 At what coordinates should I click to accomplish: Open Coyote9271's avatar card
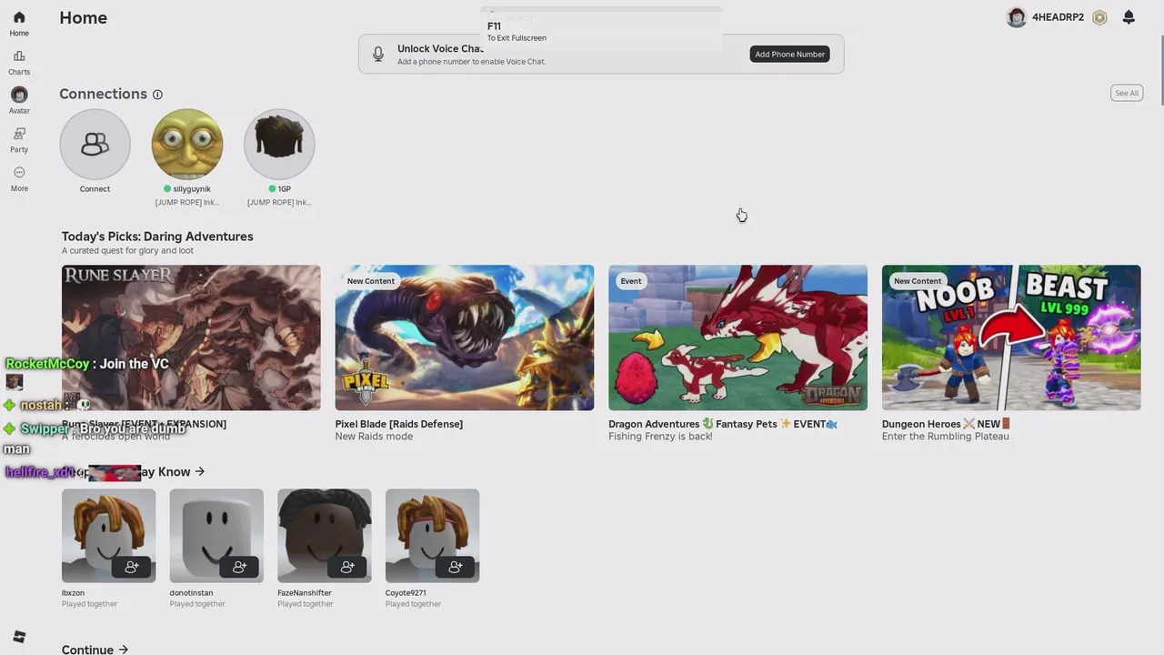click(432, 536)
